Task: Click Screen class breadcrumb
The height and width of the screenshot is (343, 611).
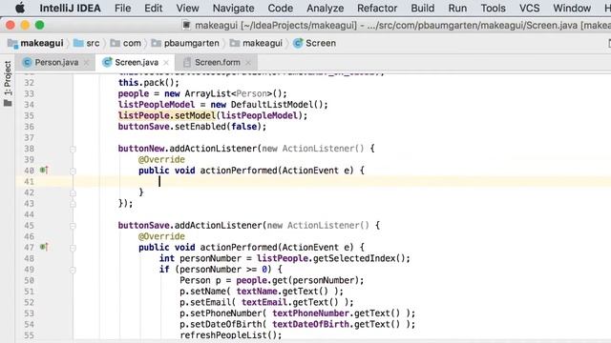Action: click(314, 43)
